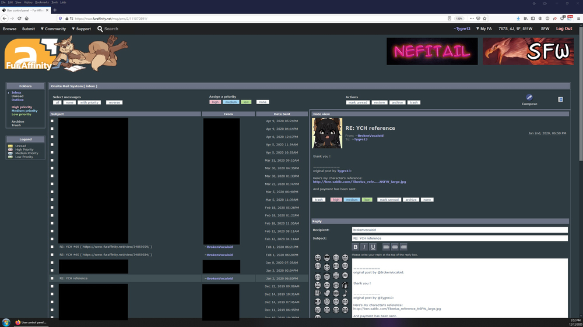Check the box for Jan 8, 2020 07:05AM message
The height and width of the screenshot is (327, 583).
point(52,262)
